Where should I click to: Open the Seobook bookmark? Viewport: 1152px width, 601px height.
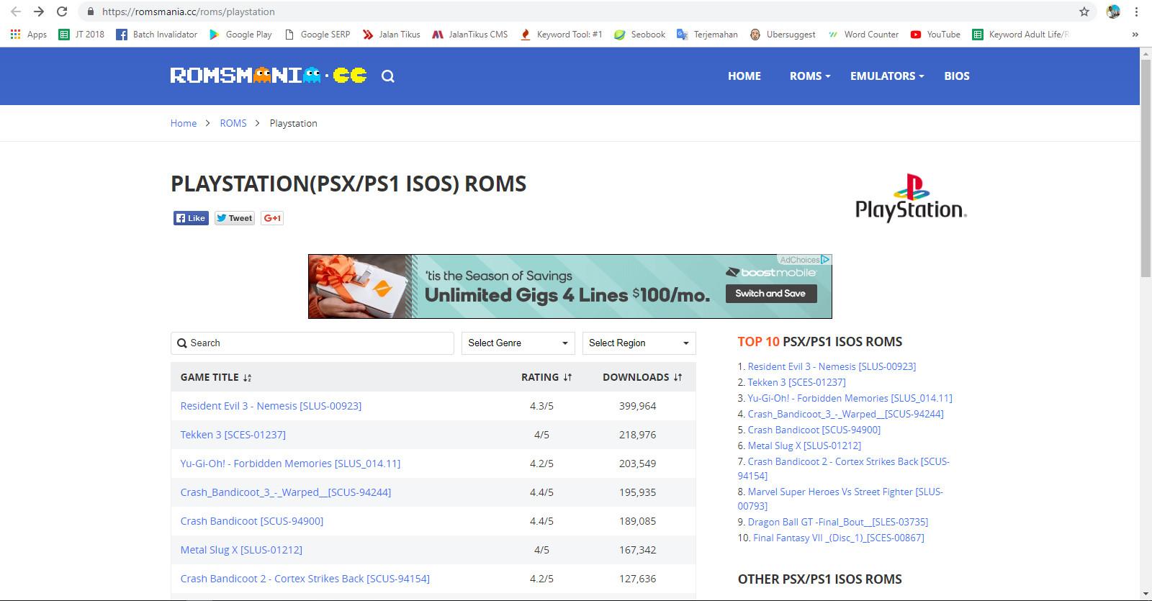(x=640, y=35)
